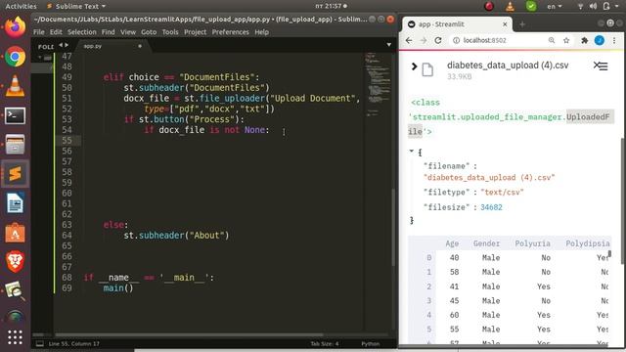Image resolution: width=626 pixels, height=352 pixels.
Task: Close the app · Streamlit tab
Action: (x=505, y=24)
